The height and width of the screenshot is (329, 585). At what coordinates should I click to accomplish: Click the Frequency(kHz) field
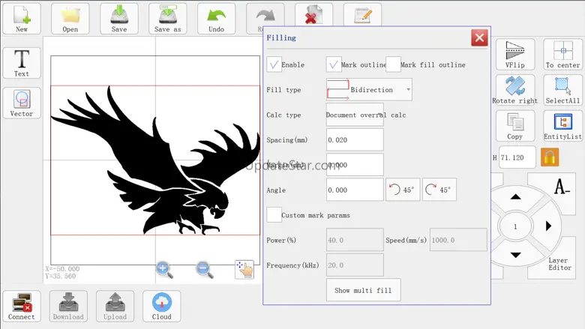click(355, 265)
